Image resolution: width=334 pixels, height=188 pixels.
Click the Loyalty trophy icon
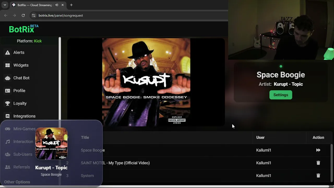pyautogui.click(x=8, y=103)
